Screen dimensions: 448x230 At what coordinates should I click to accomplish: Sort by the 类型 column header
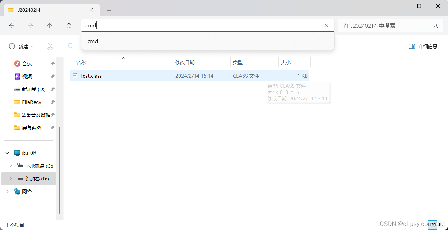pos(254,63)
